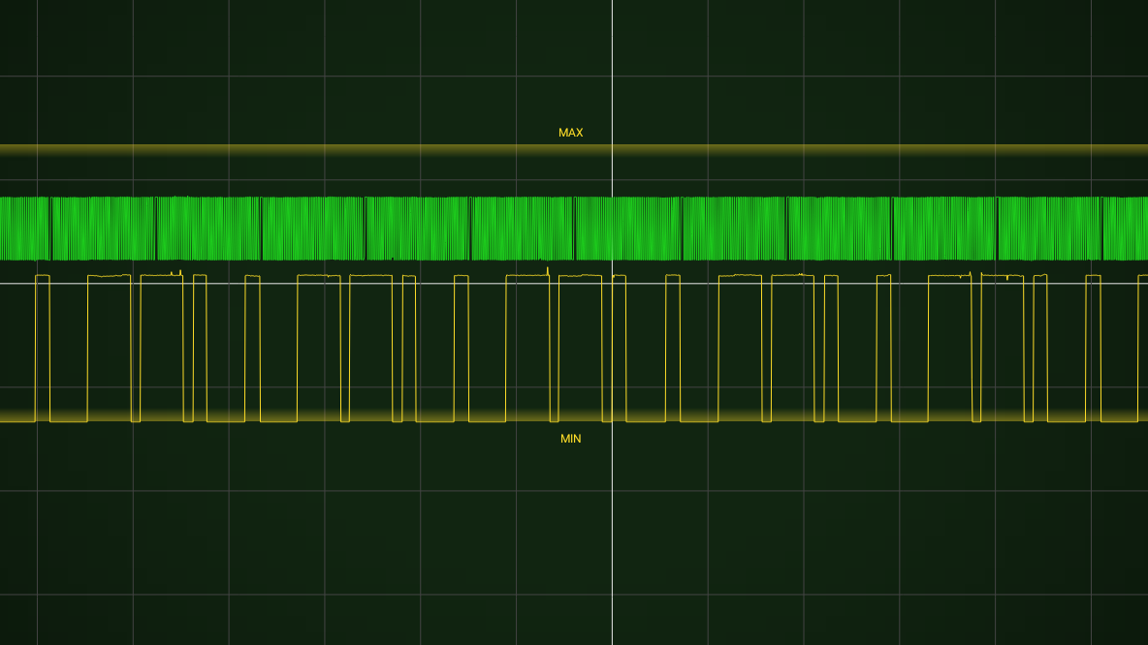Image resolution: width=1148 pixels, height=645 pixels.
Task: Click where the vertical cursor crosses MIN band
Action: 612,416
